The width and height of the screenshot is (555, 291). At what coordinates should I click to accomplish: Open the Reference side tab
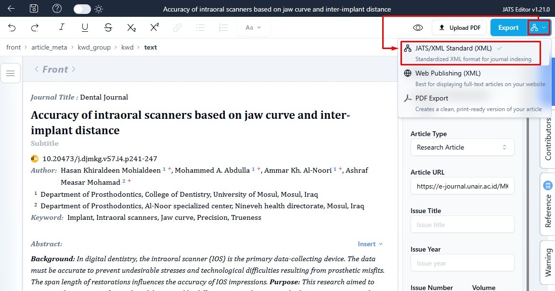point(548,204)
